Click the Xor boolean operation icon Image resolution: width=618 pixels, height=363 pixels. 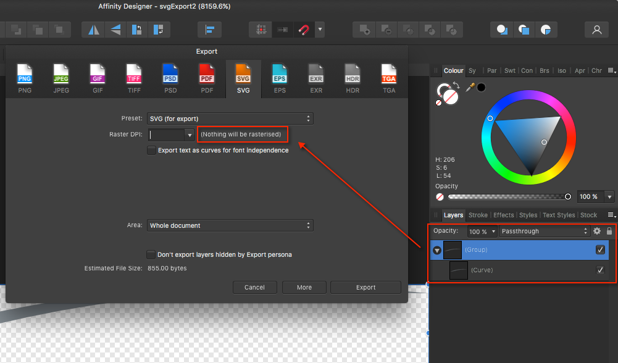click(430, 30)
